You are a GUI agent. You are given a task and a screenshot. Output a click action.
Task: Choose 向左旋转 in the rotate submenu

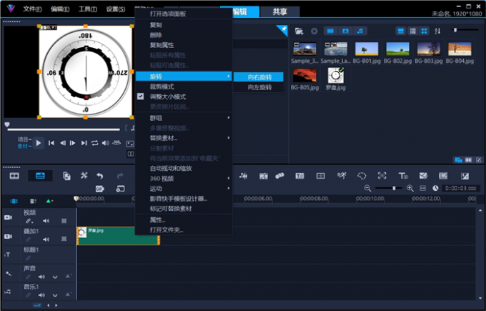coord(259,87)
